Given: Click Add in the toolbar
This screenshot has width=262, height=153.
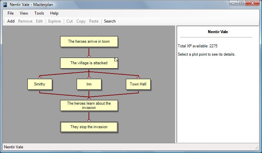Looking at the screenshot, I should 11,21.
